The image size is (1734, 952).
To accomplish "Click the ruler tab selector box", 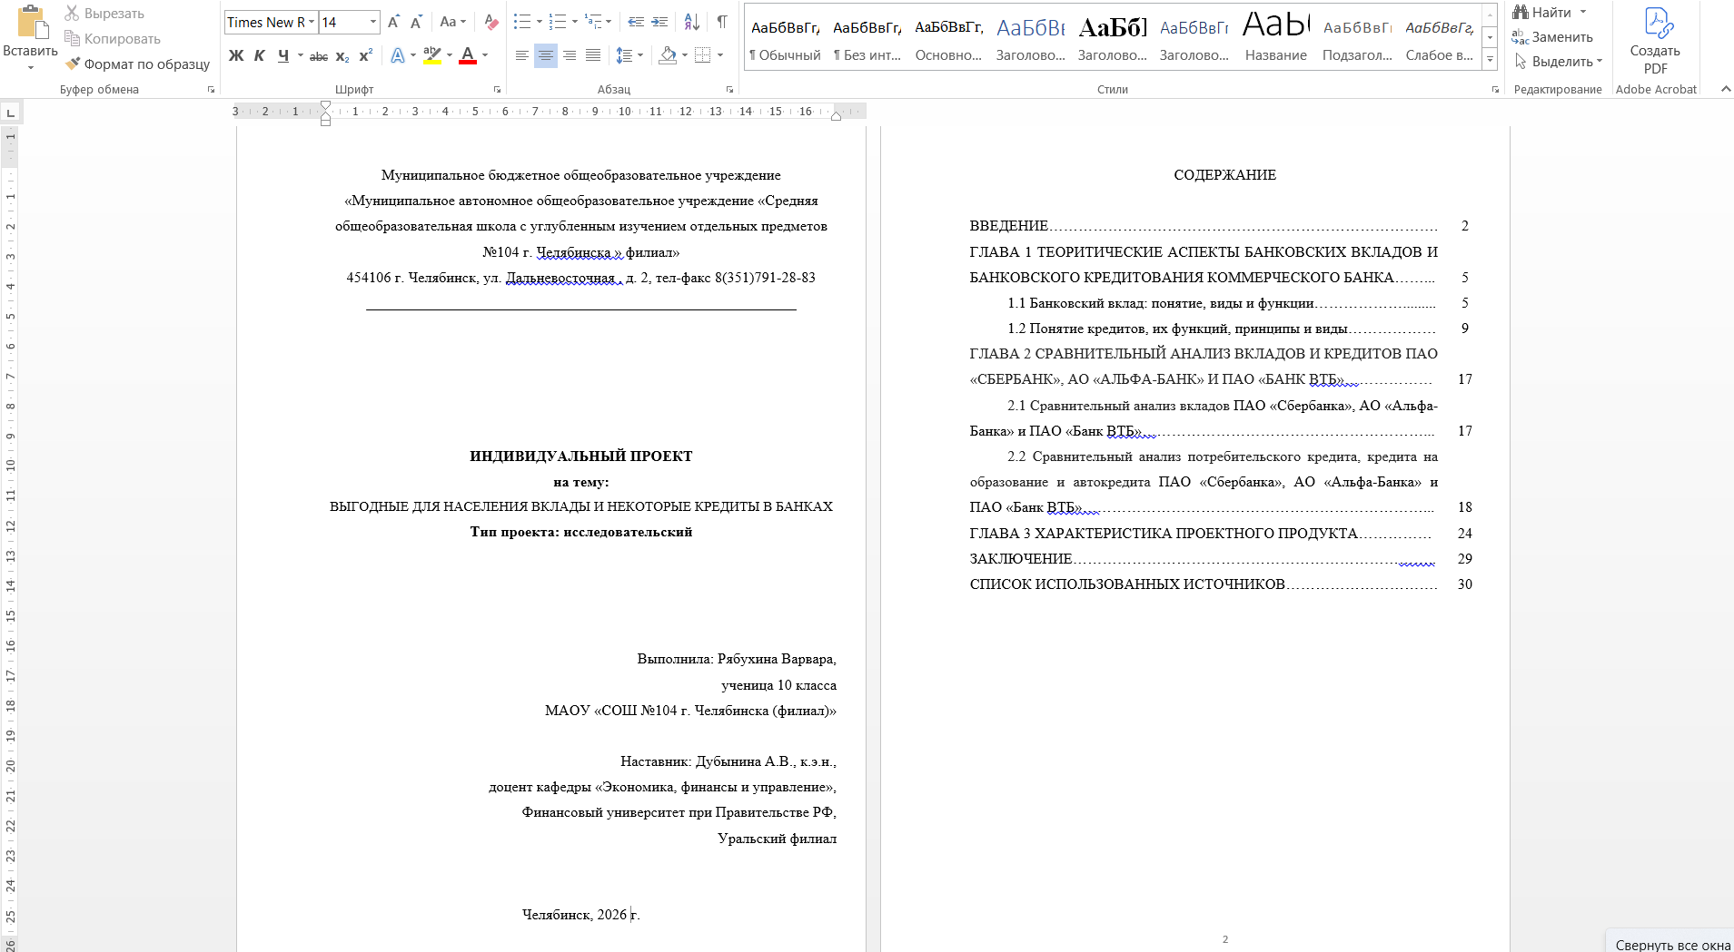I will click(x=11, y=113).
